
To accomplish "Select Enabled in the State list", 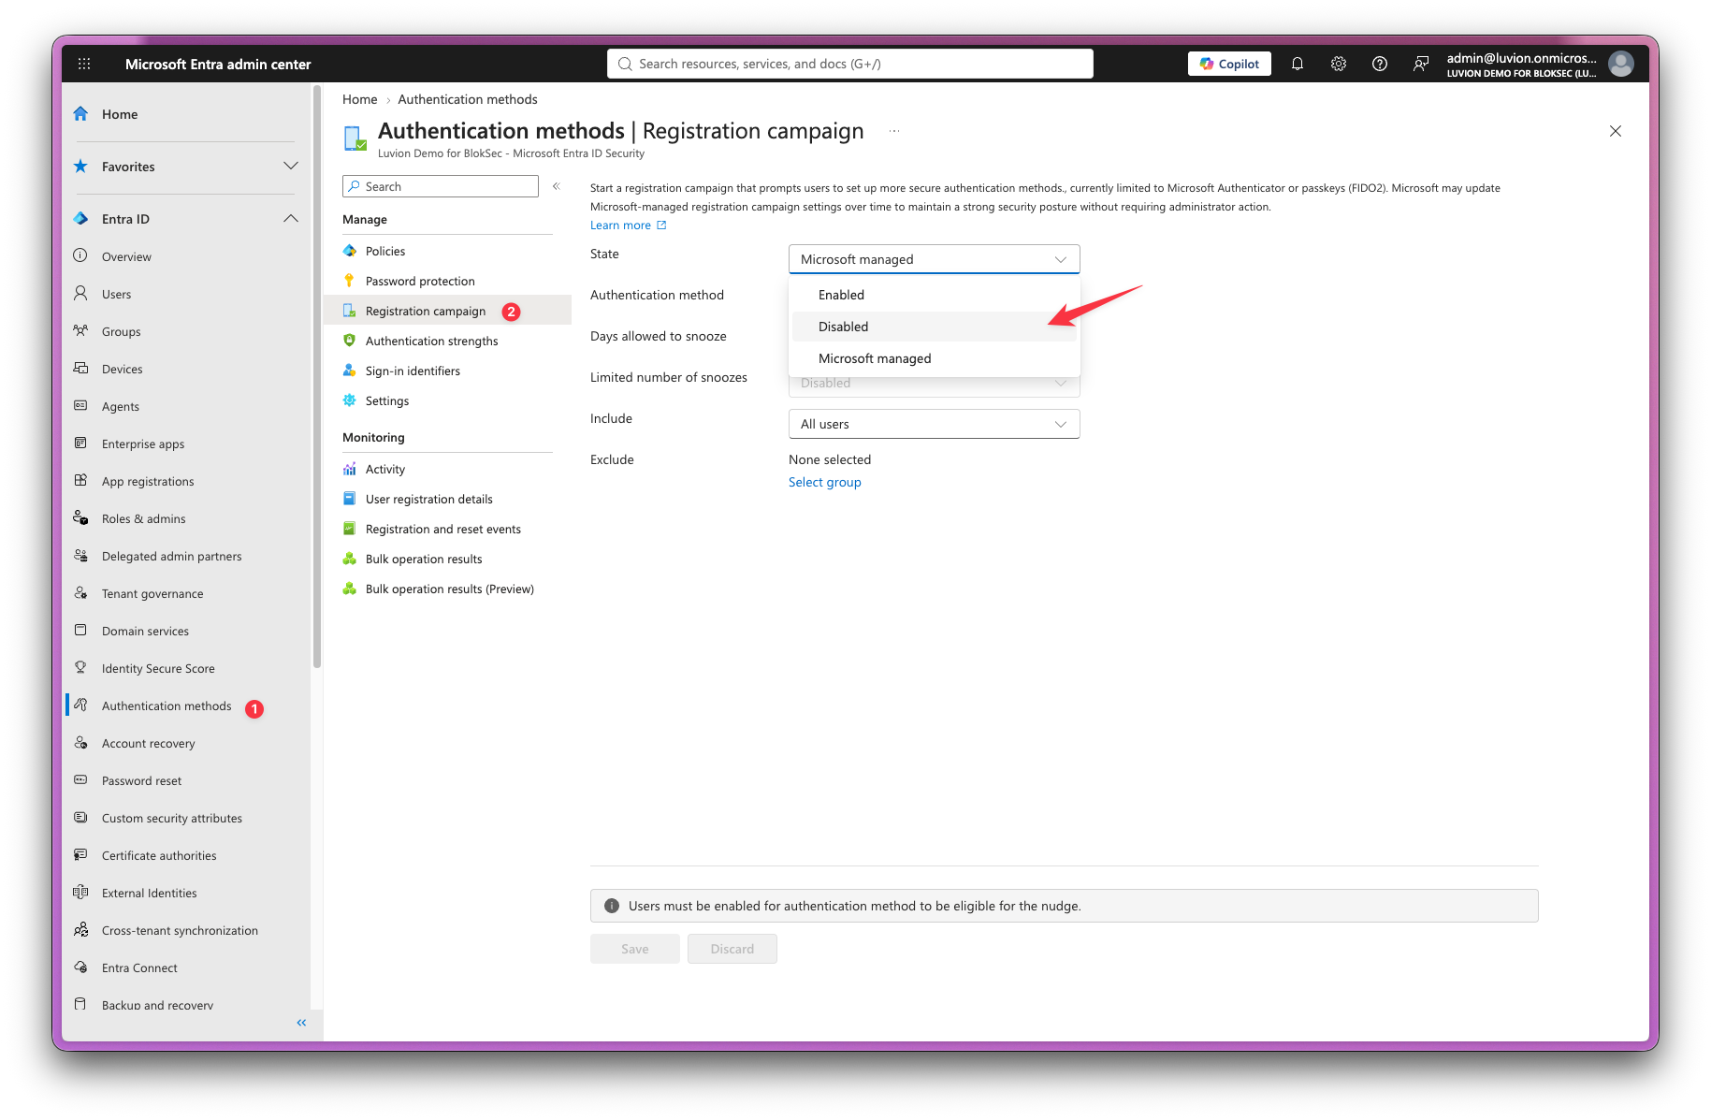I will [934, 295].
